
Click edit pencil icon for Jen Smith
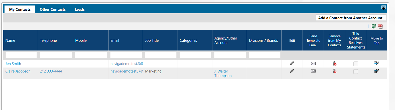[x=292, y=63]
